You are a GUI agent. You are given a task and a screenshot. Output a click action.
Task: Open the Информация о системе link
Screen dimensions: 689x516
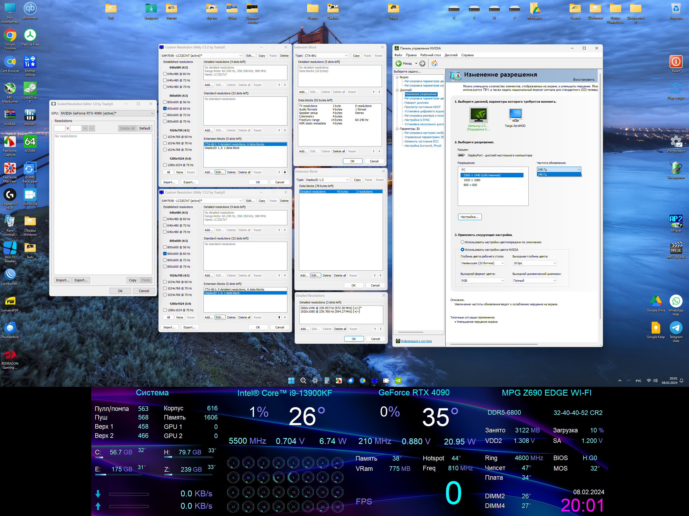click(x=416, y=341)
